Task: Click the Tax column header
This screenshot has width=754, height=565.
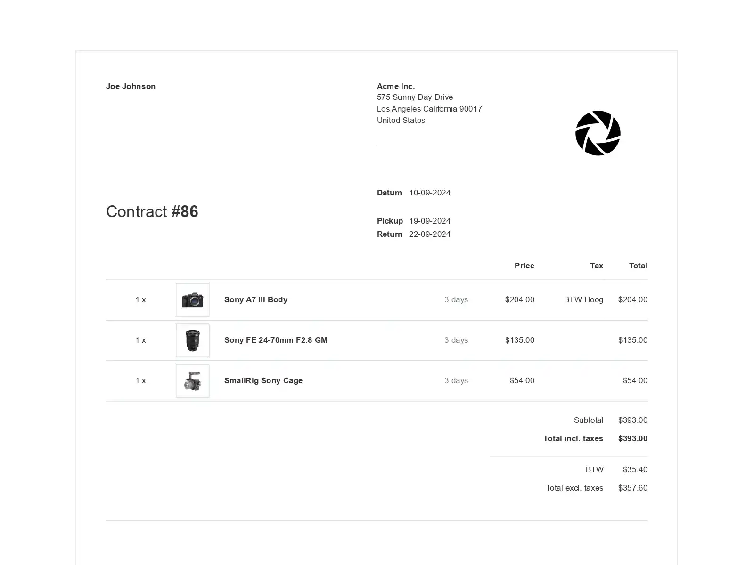Action: click(x=596, y=266)
